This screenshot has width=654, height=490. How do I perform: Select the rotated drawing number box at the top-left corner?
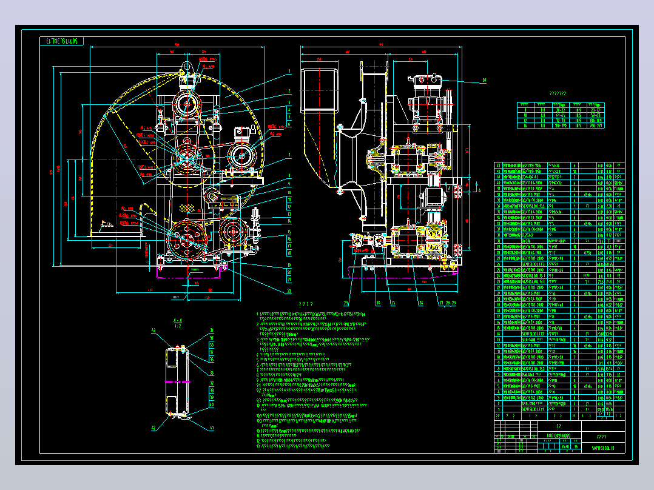point(62,41)
